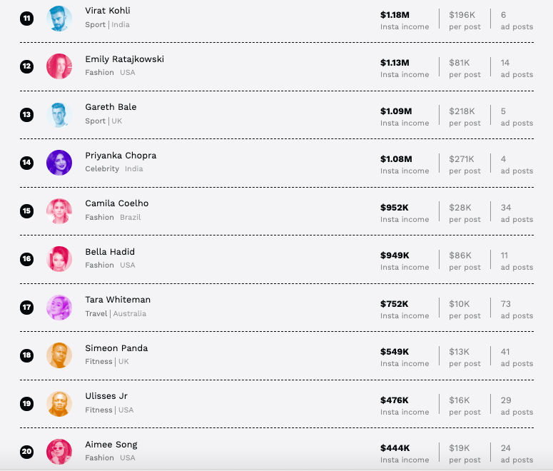Image resolution: width=553 pixels, height=471 pixels.
Task: Select Gareth Bale's avatar image
Action: 59,115
